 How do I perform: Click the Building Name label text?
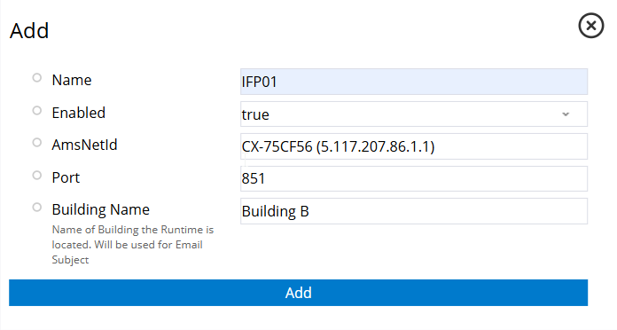(101, 209)
